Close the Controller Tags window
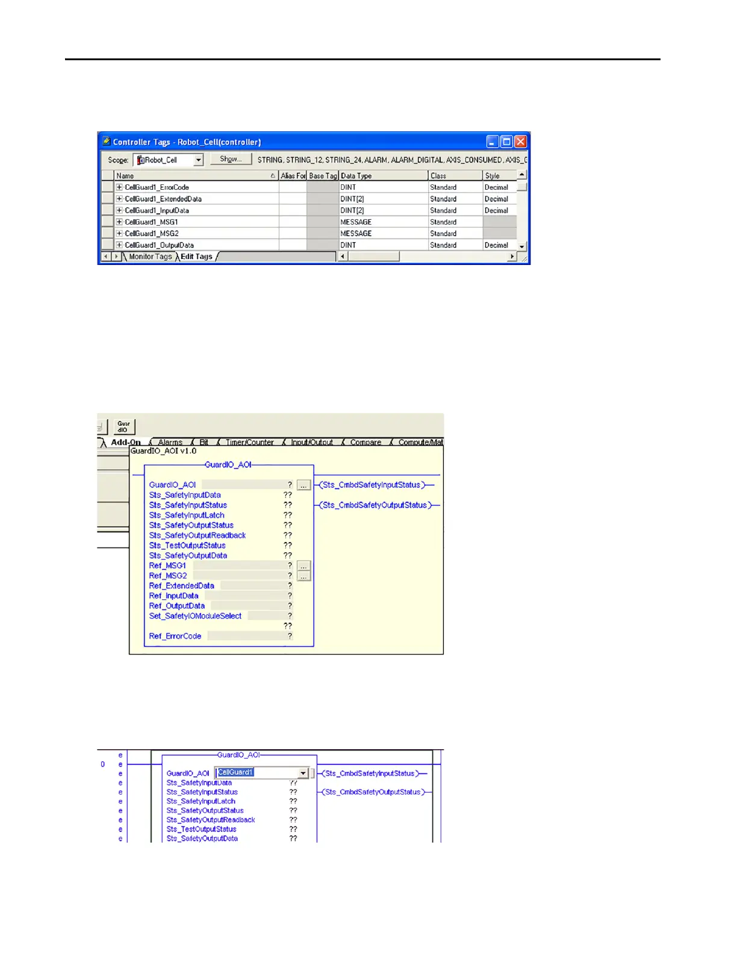737x954 pixels. click(x=520, y=142)
